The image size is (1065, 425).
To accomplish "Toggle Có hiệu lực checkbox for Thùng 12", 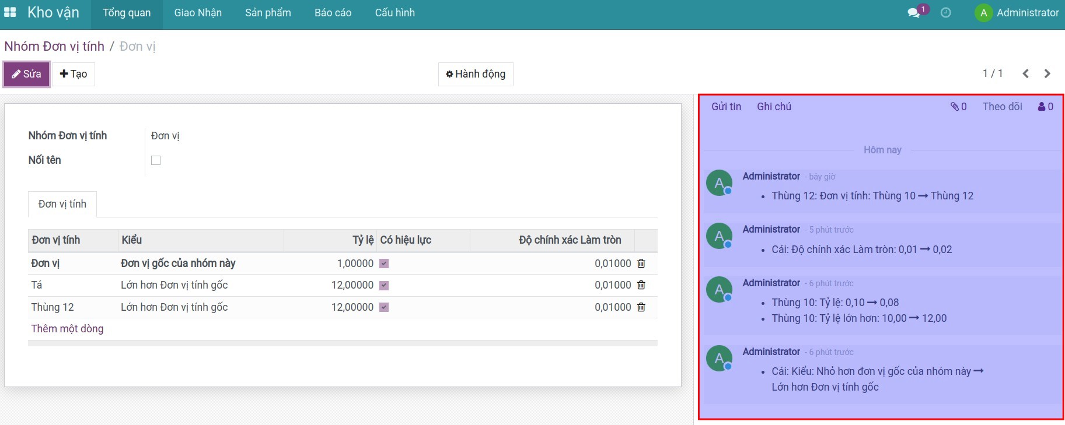I will [384, 307].
